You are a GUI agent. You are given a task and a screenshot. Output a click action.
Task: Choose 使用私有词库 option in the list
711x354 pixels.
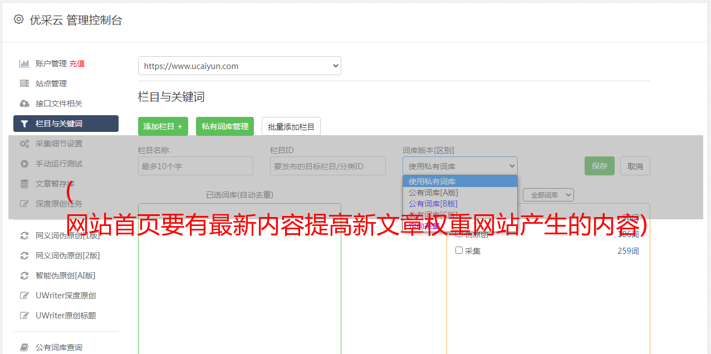(460, 181)
